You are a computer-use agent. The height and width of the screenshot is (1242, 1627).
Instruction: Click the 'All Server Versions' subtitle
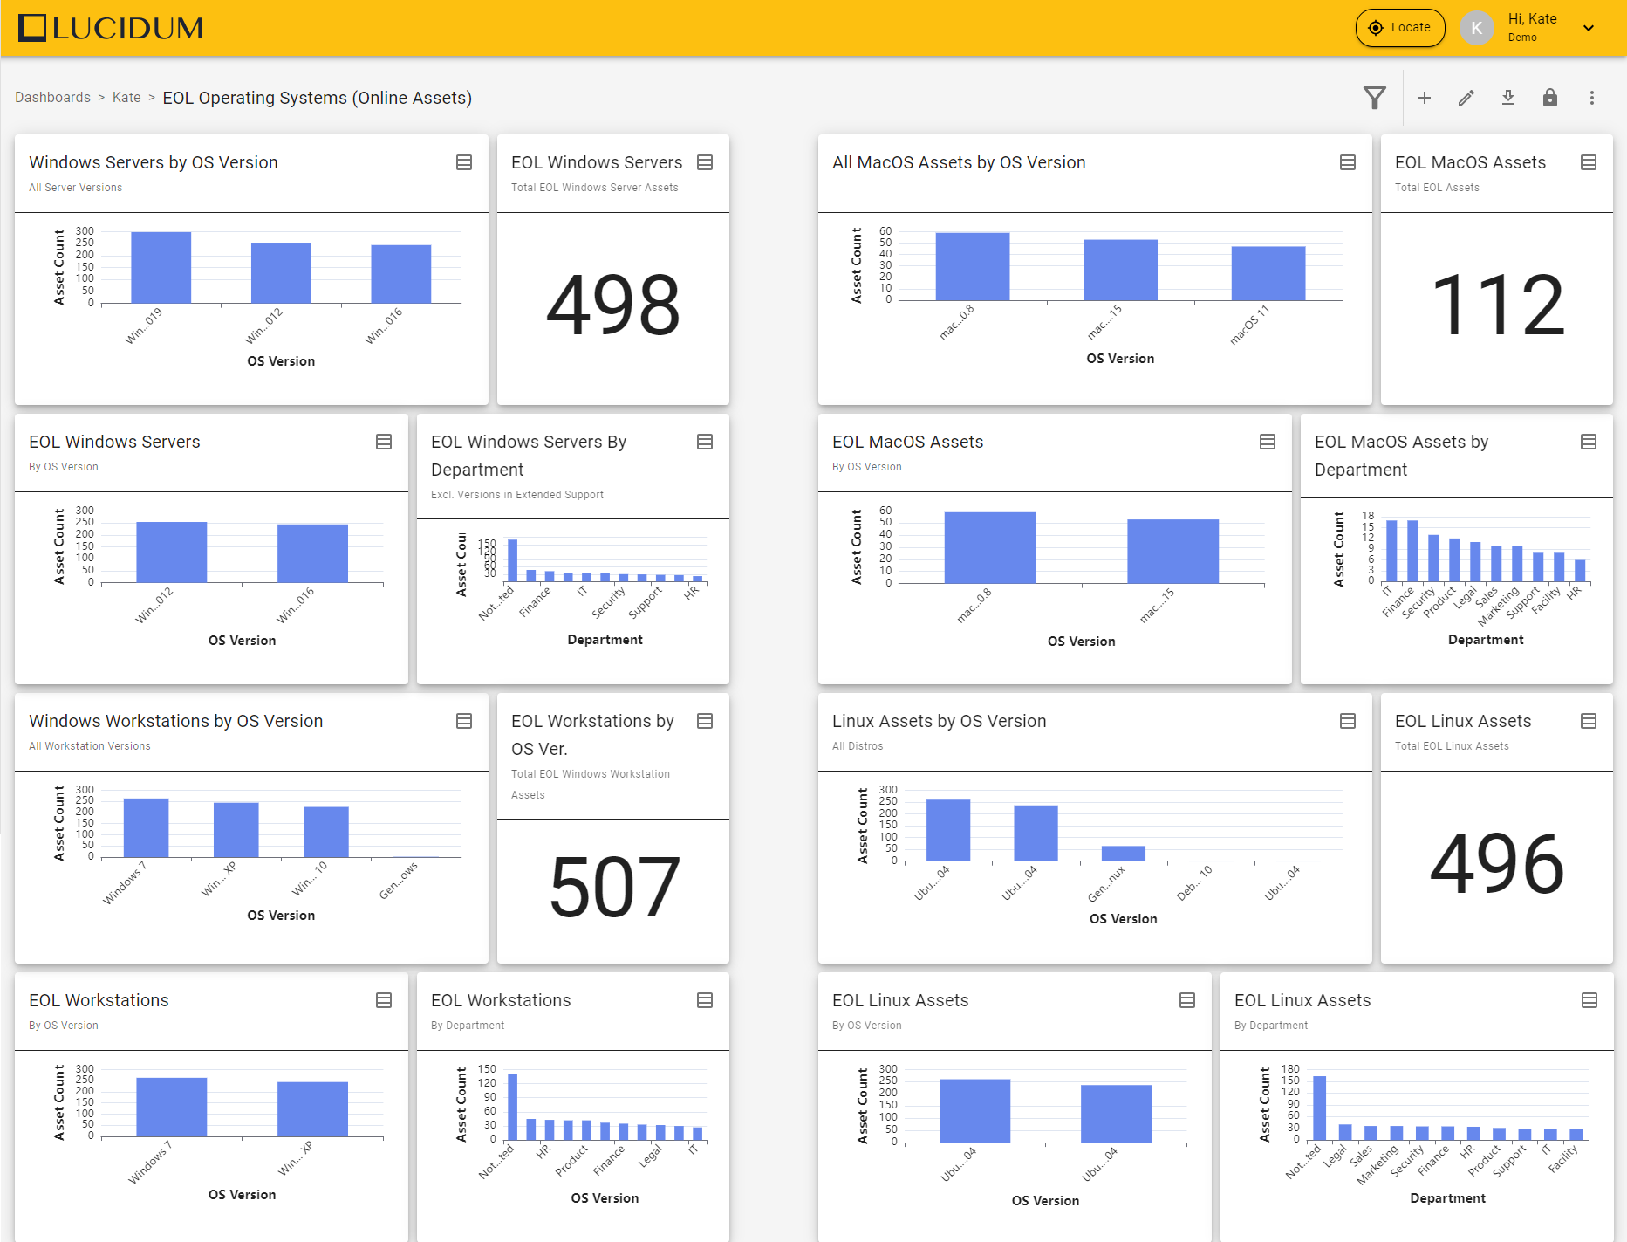[x=75, y=188]
